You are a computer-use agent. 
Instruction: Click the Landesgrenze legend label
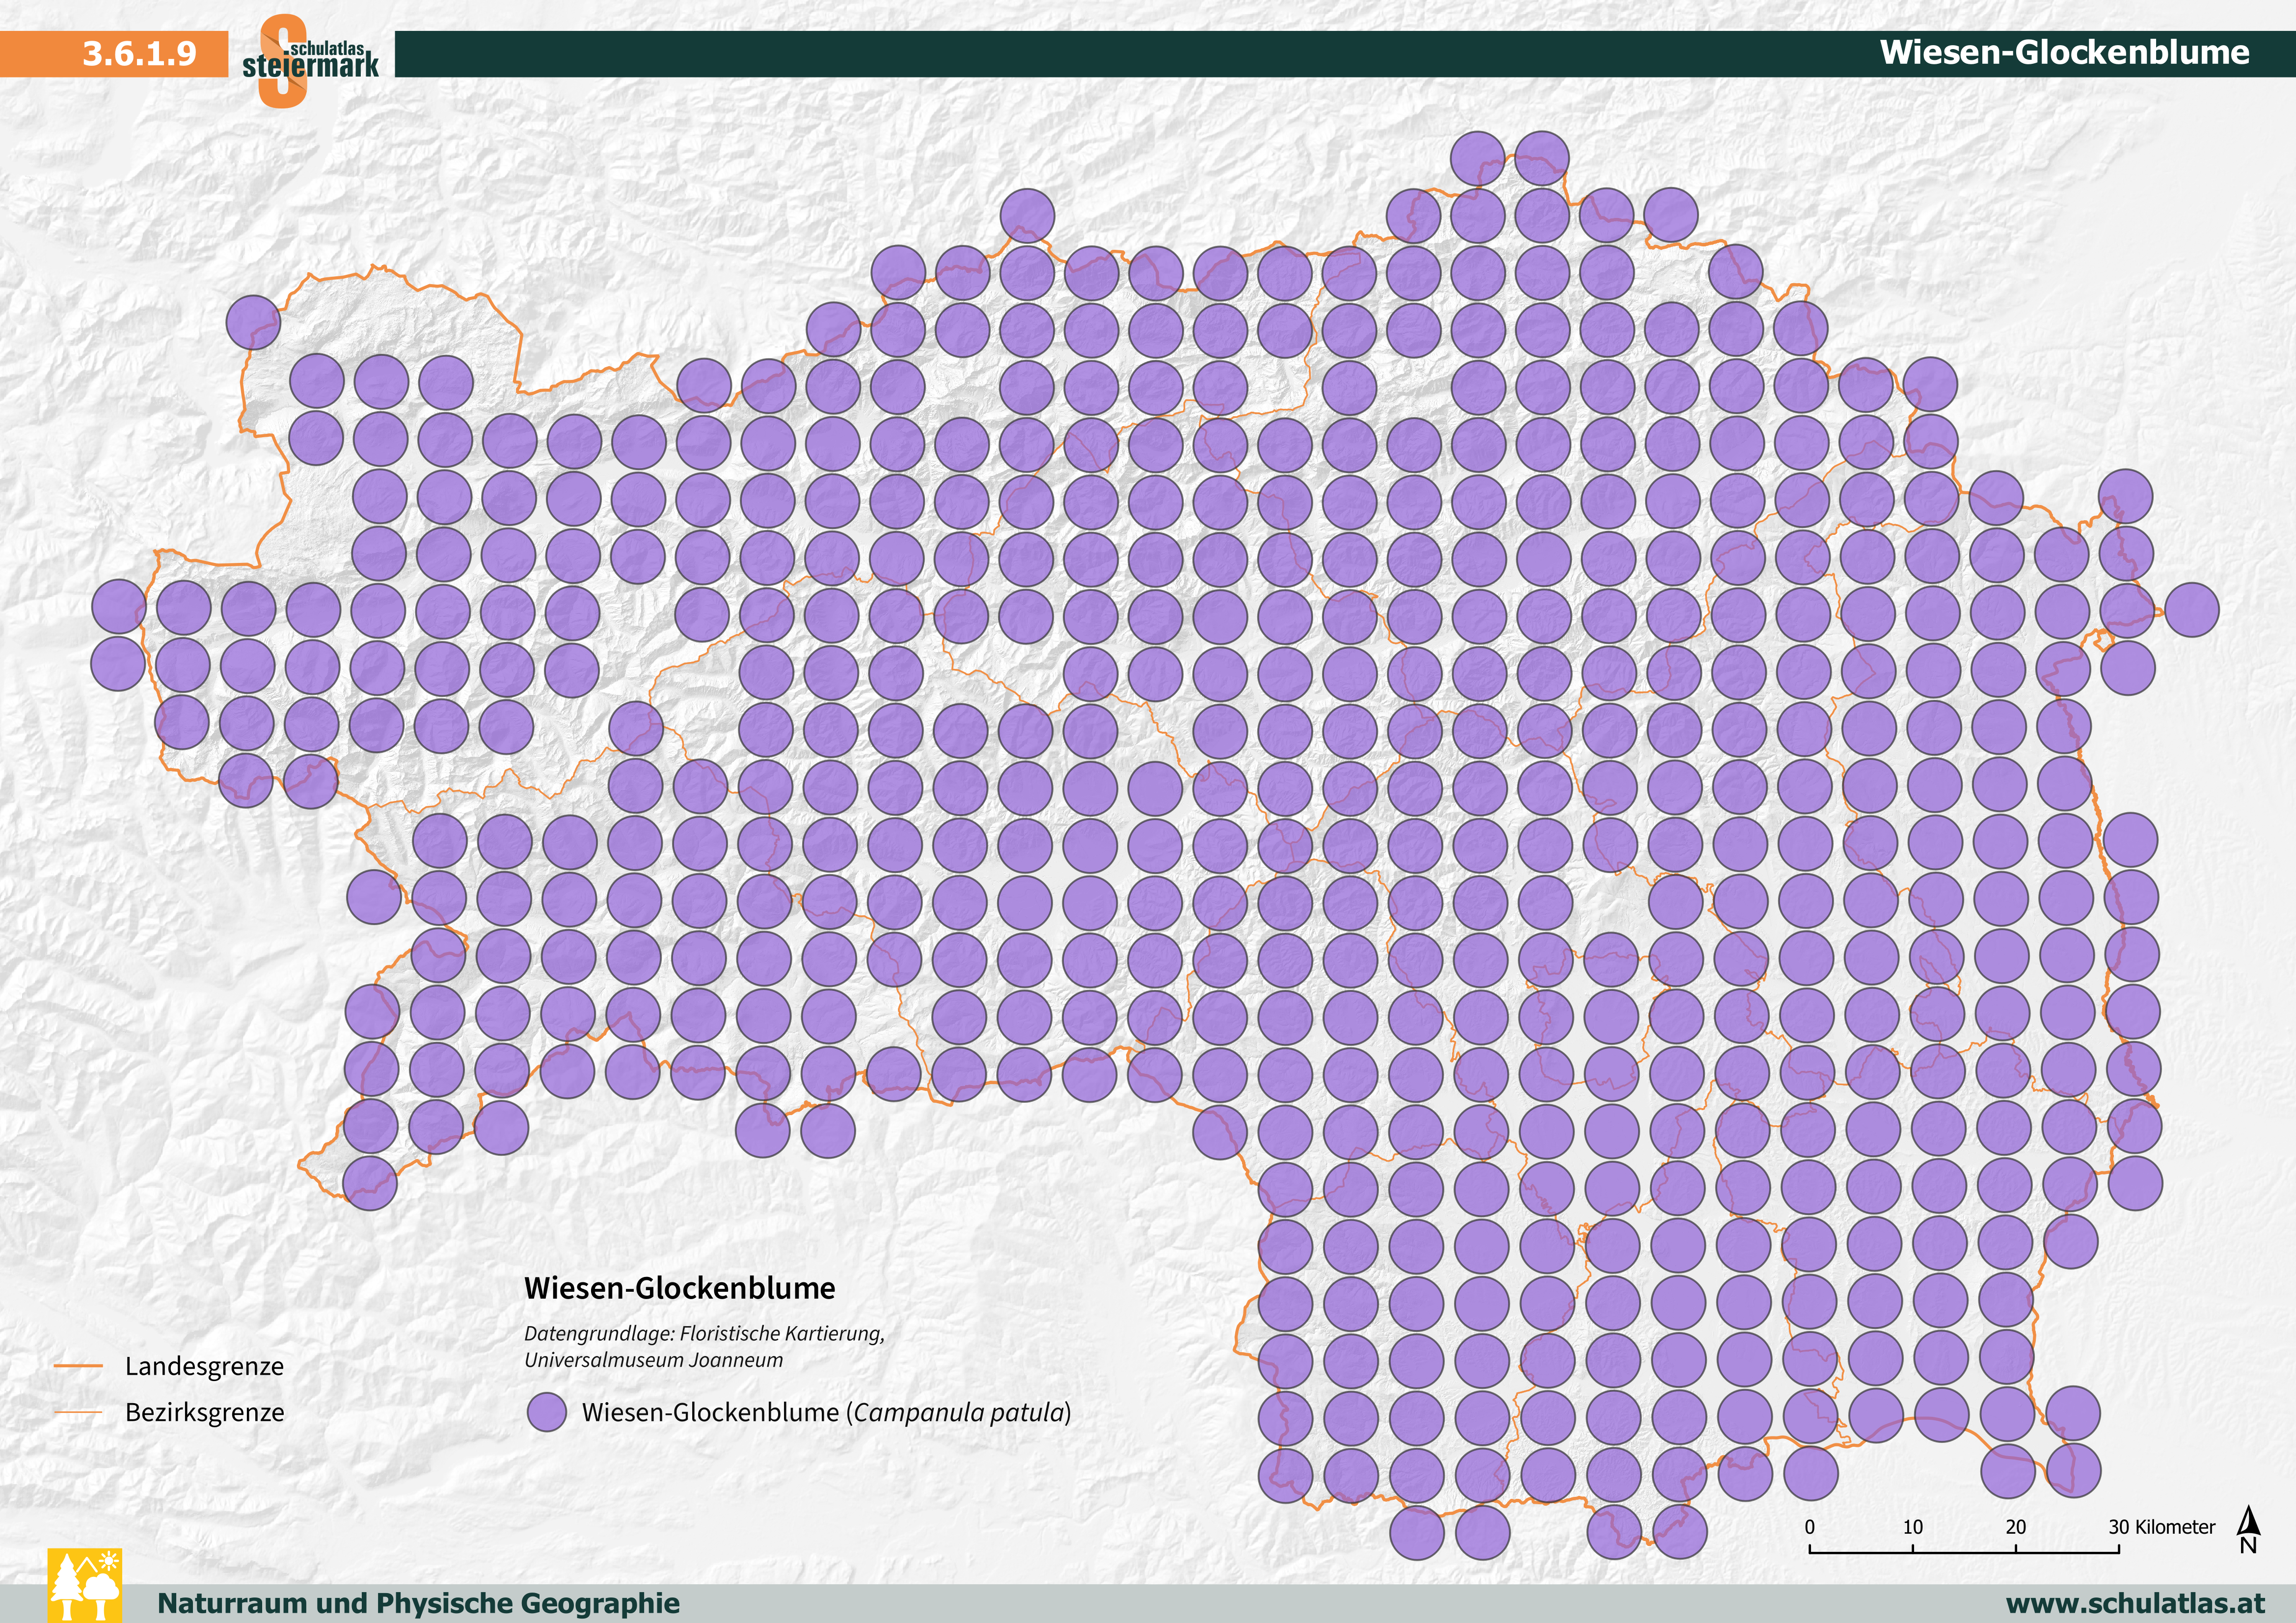[204, 1366]
